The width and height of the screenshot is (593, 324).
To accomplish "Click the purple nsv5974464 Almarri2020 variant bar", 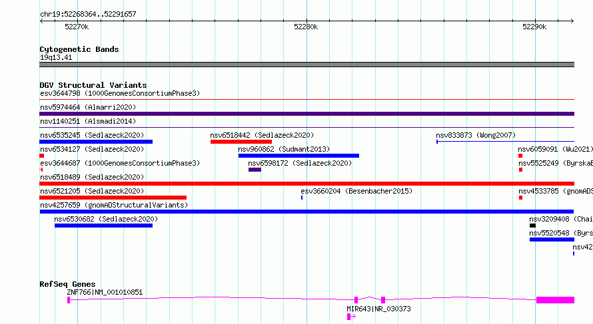I will tap(306, 114).
